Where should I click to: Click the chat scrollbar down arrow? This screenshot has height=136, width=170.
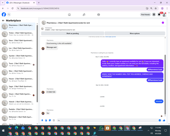[165, 116]
